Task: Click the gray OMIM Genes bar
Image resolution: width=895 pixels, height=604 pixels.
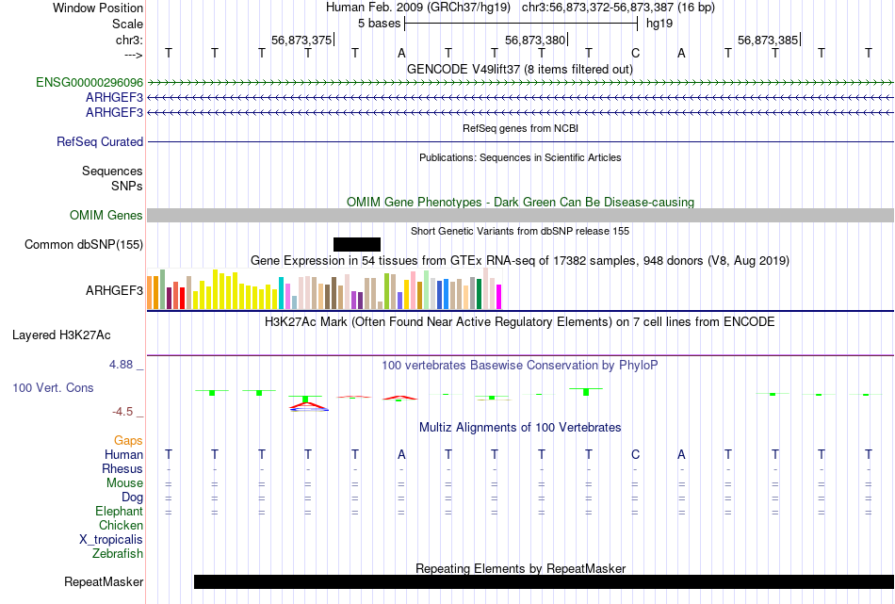Action: [x=521, y=215]
